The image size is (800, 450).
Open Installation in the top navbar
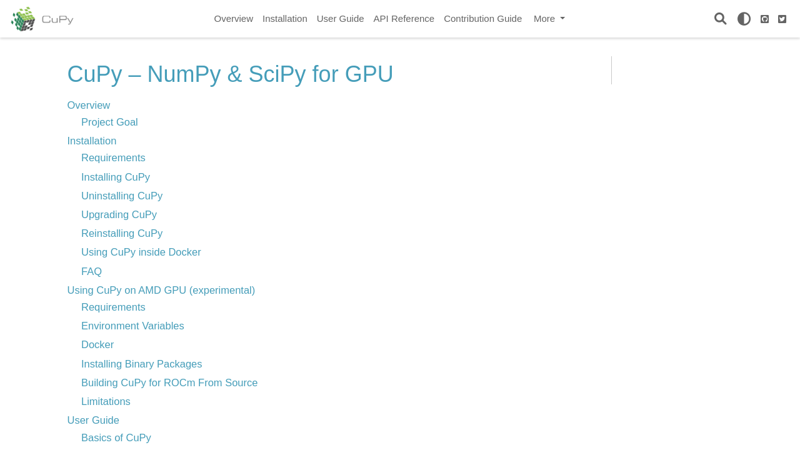pos(285,19)
